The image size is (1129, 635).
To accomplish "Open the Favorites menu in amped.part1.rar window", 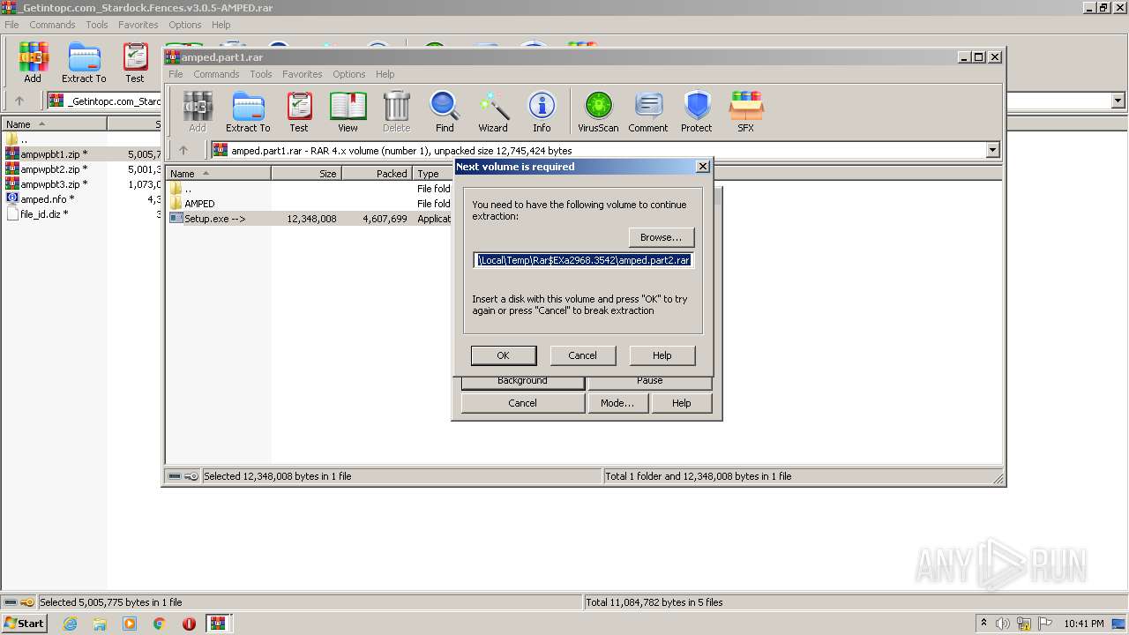I will (303, 74).
